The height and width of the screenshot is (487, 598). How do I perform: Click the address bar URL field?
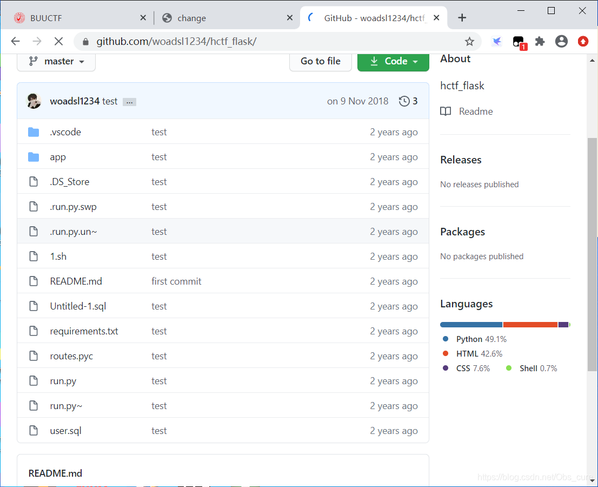(270, 42)
